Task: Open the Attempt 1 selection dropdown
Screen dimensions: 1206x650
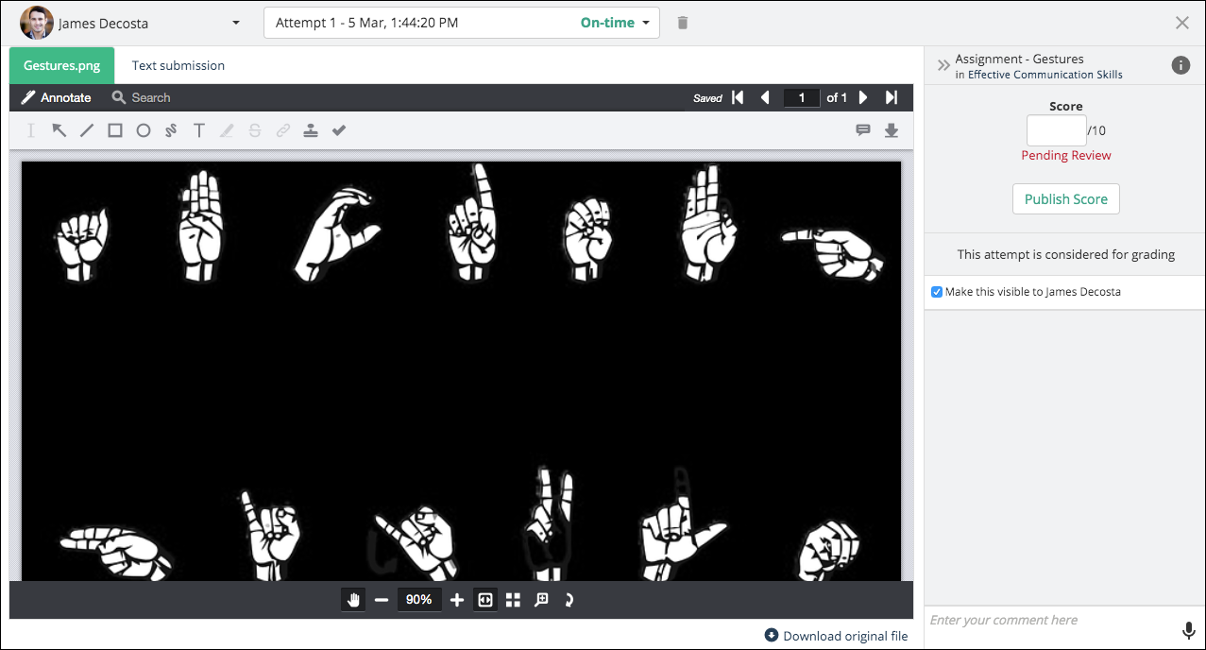Action: pos(462,23)
